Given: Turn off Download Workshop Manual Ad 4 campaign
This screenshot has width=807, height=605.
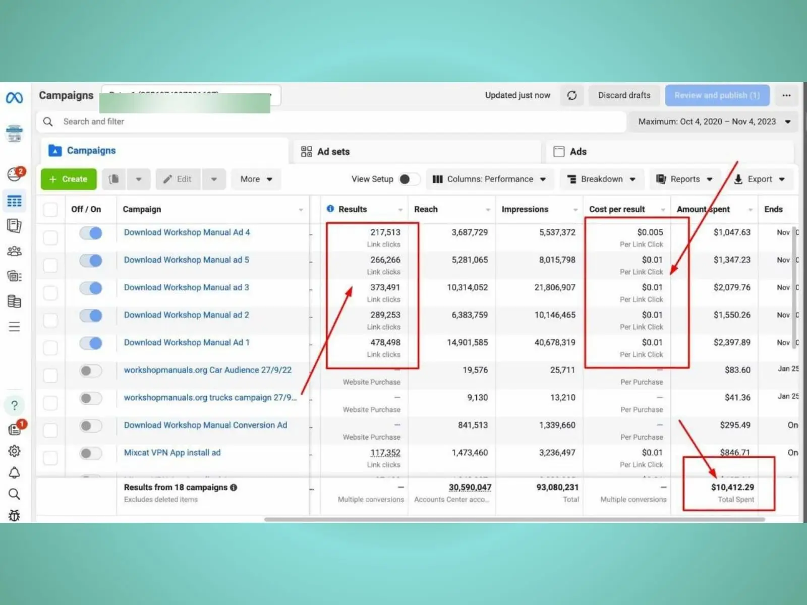Looking at the screenshot, I should 91,233.
